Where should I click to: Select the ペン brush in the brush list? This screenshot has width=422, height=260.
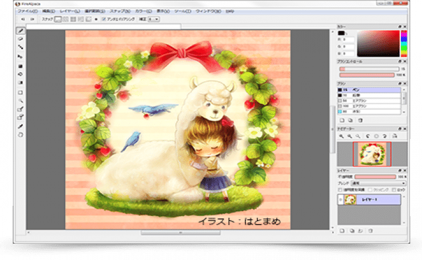click(369, 90)
